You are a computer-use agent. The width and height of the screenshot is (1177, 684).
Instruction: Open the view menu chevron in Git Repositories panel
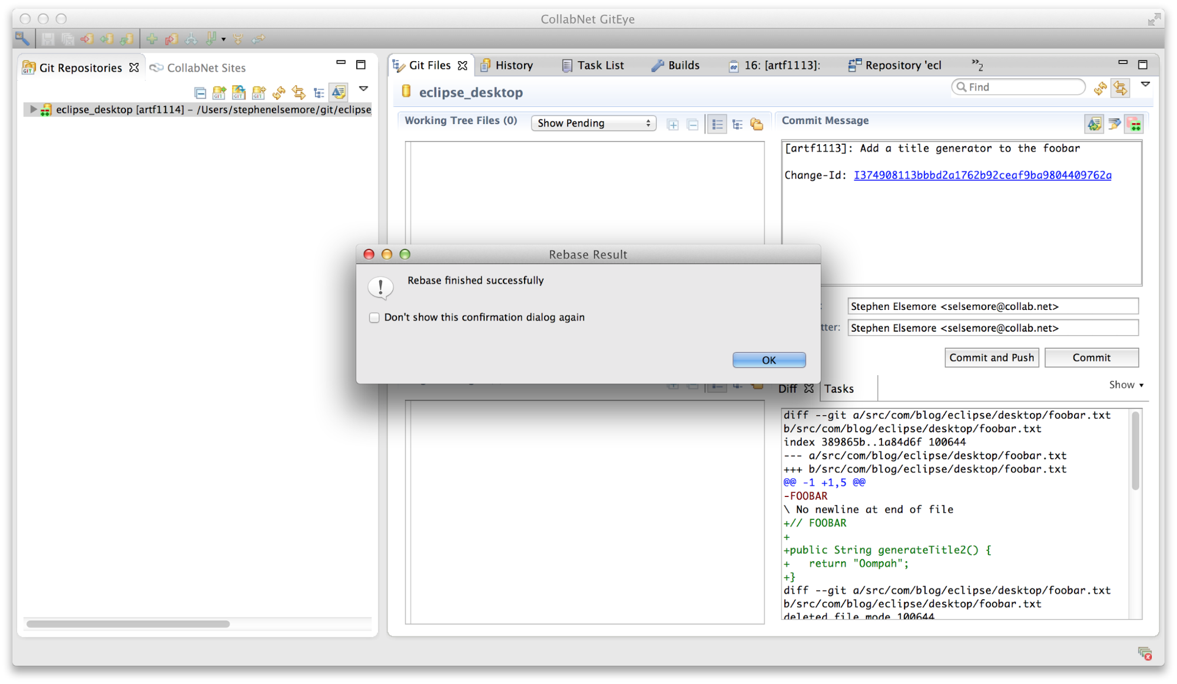point(364,89)
